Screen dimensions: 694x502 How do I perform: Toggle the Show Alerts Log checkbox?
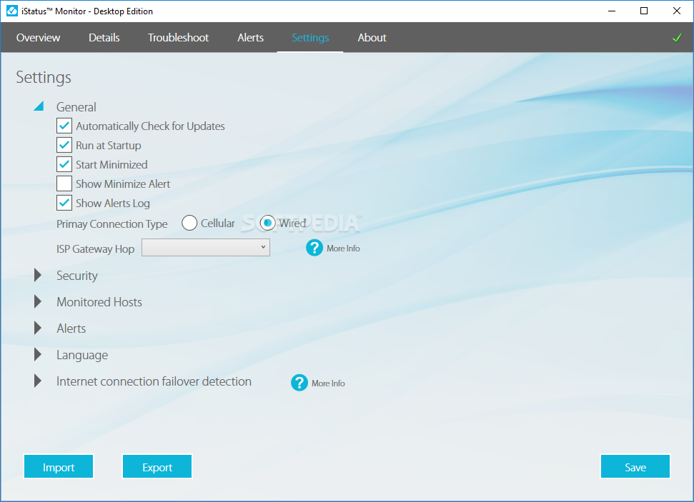[64, 203]
